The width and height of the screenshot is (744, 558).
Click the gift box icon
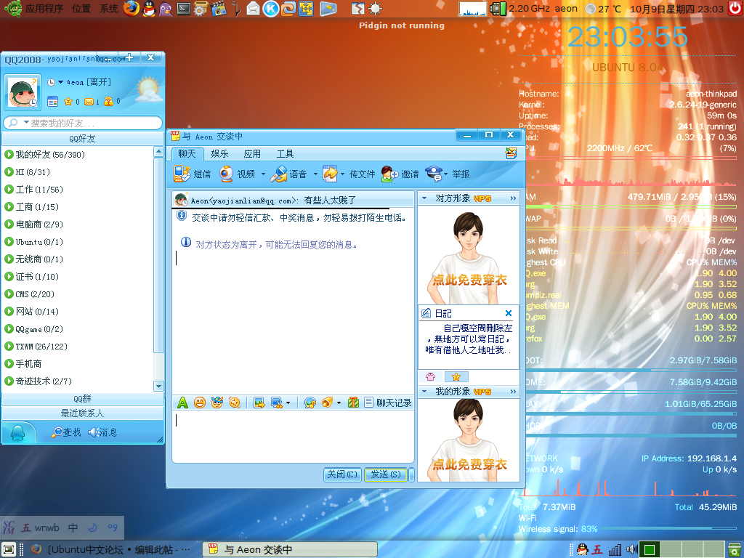pyautogui.click(x=353, y=403)
